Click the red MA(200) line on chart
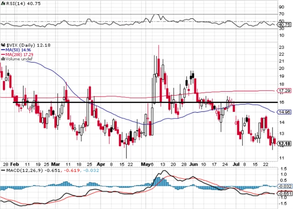The image size is (293, 209). (114, 96)
